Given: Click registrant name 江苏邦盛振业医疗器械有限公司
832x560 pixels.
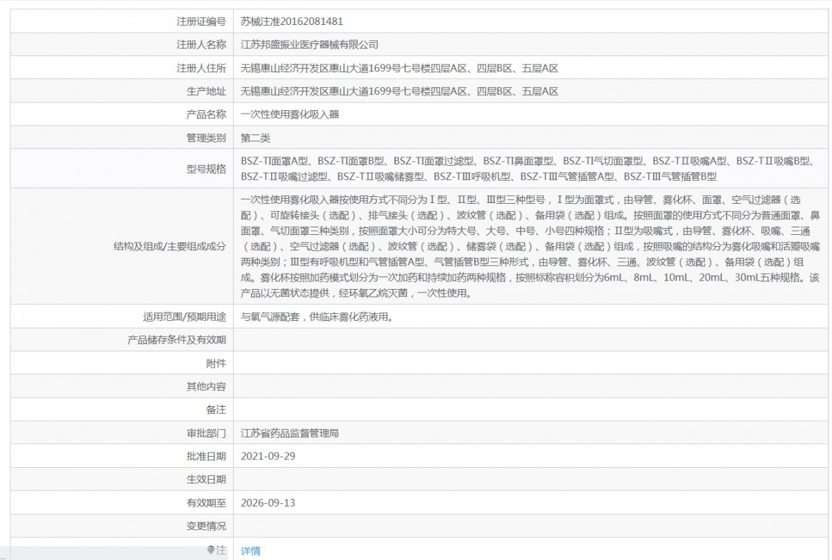Looking at the screenshot, I should [x=309, y=44].
